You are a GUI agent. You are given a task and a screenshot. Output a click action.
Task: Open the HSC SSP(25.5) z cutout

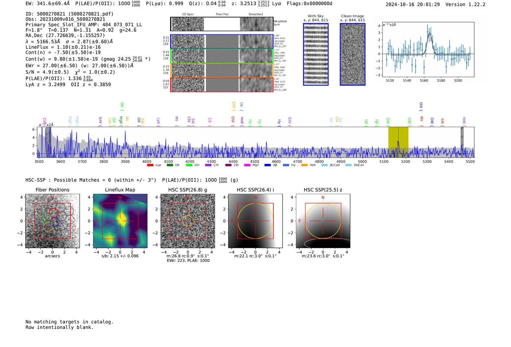coord(323,221)
